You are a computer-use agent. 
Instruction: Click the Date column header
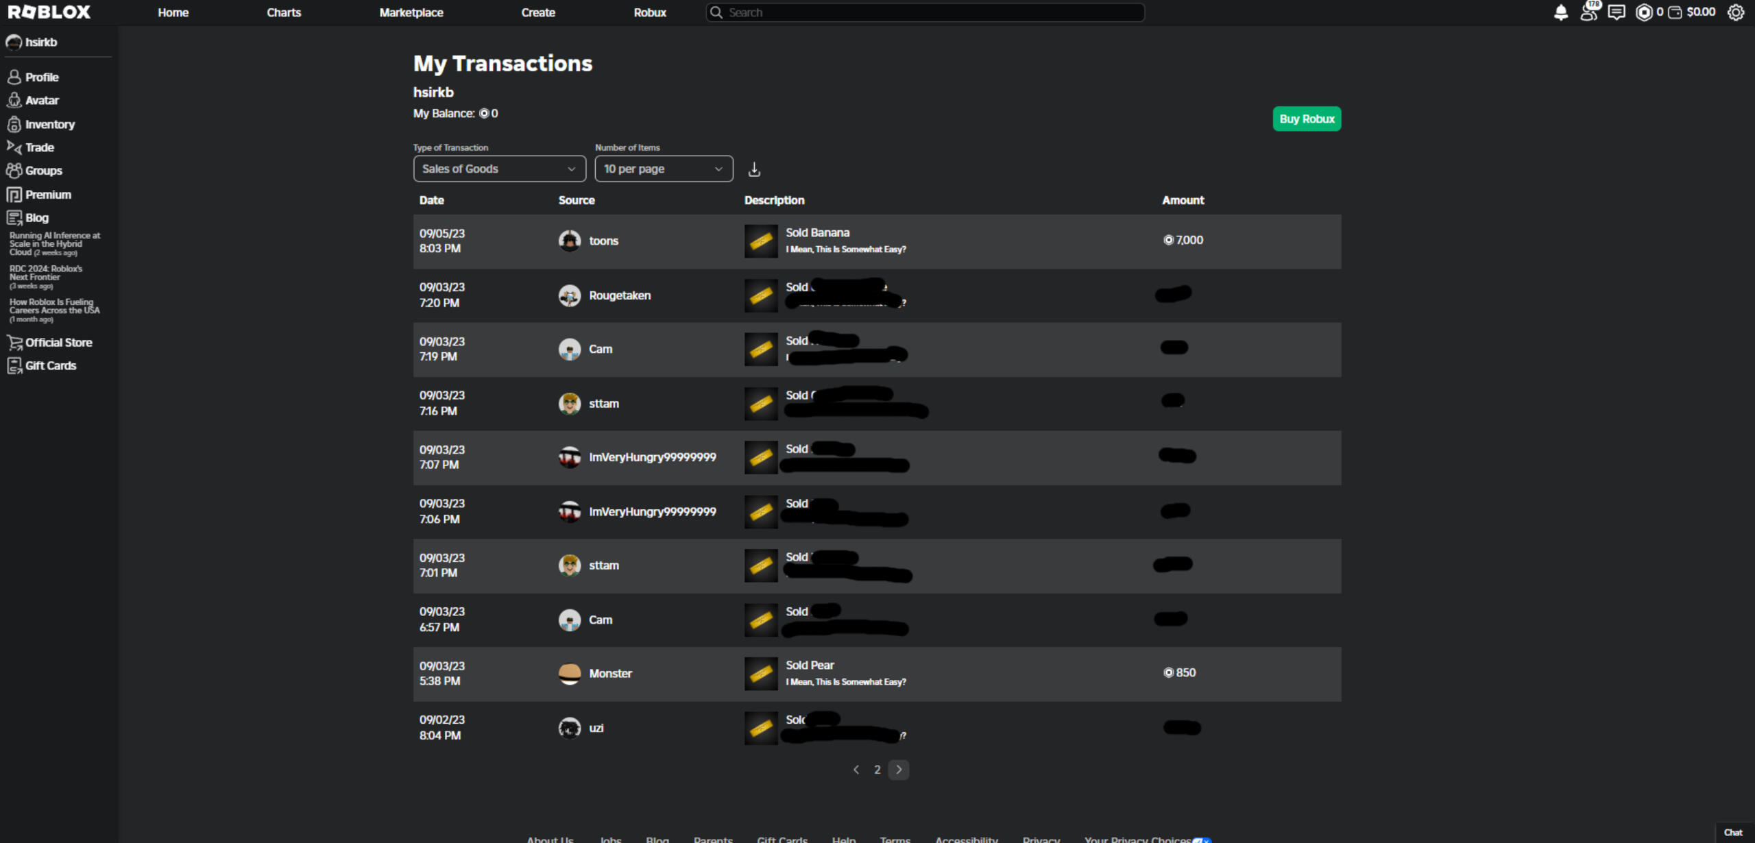tap(432, 200)
